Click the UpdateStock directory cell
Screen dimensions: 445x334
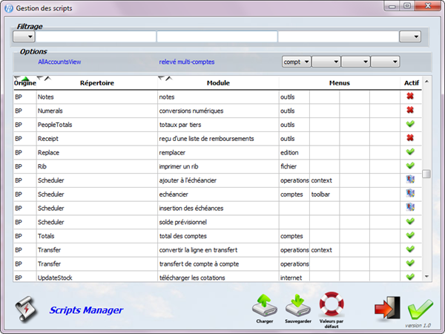point(97,278)
